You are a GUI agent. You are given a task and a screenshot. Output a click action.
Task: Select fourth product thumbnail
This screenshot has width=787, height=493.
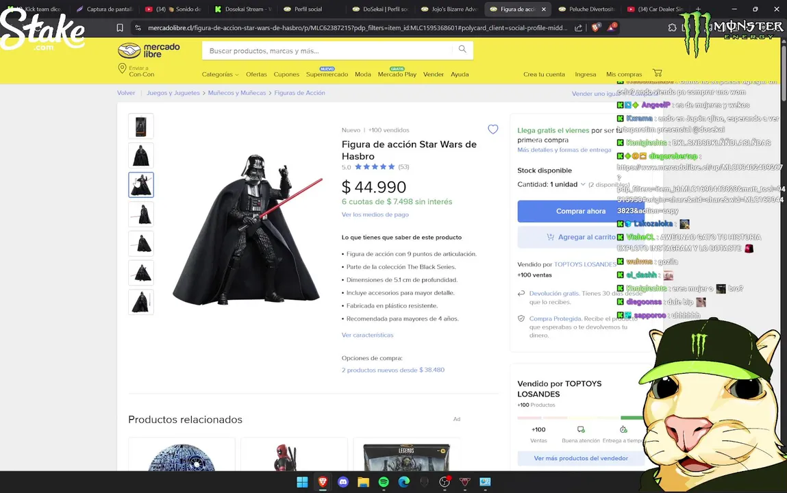click(141, 214)
